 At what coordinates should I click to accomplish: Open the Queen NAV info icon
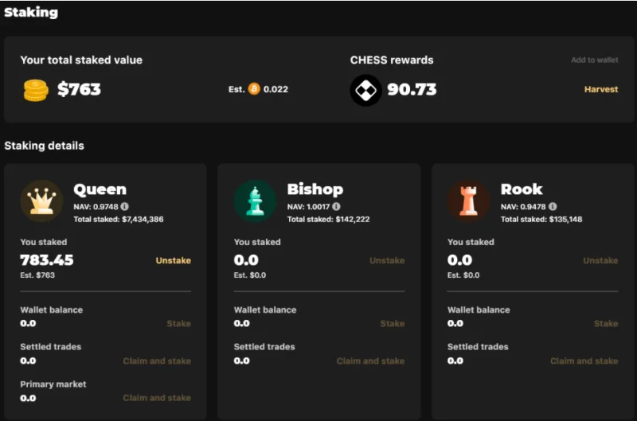[x=125, y=207]
